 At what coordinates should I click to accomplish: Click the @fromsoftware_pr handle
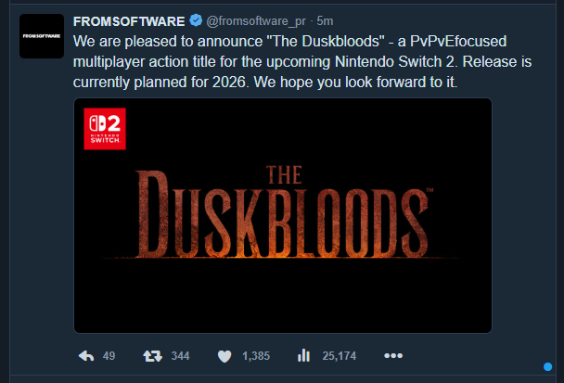tap(256, 21)
